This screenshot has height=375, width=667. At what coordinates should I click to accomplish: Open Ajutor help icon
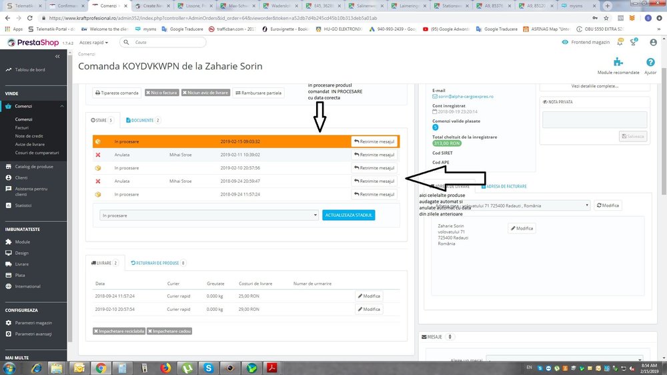tap(650, 62)
